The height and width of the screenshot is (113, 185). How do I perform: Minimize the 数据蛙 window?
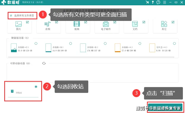pos(170,2)
